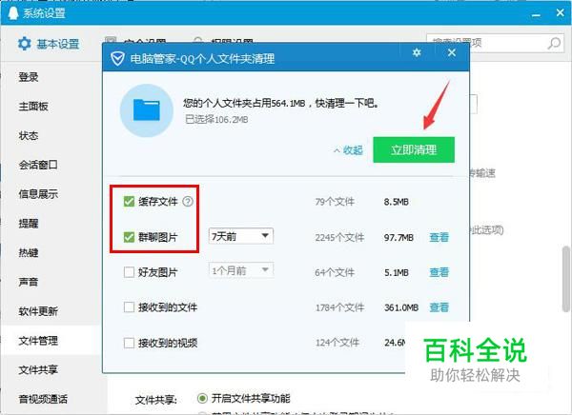Click the QQ penguin icon in title bar
The image size is (572, 415).
pyautogui.click(x=13, y=13)
